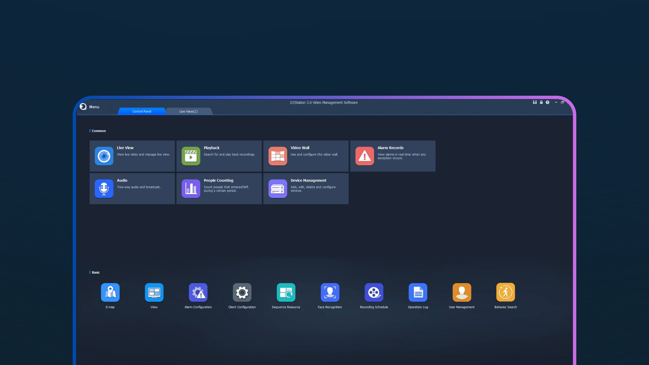This screenshot has width=649, height=365.
Task: Open the Sequence Resource module
Action: click(x=286, y=292)
